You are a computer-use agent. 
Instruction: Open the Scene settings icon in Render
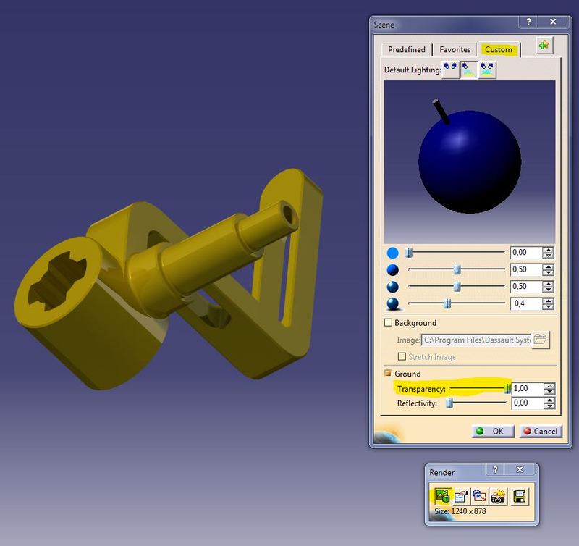coord(441,496)
